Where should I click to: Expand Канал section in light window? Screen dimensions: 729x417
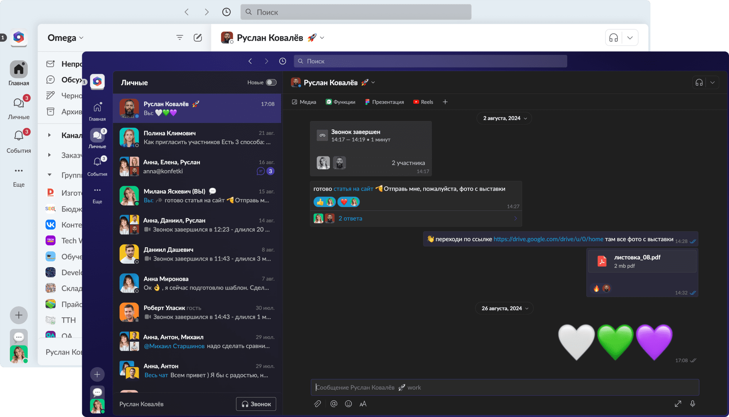[49, 135]
